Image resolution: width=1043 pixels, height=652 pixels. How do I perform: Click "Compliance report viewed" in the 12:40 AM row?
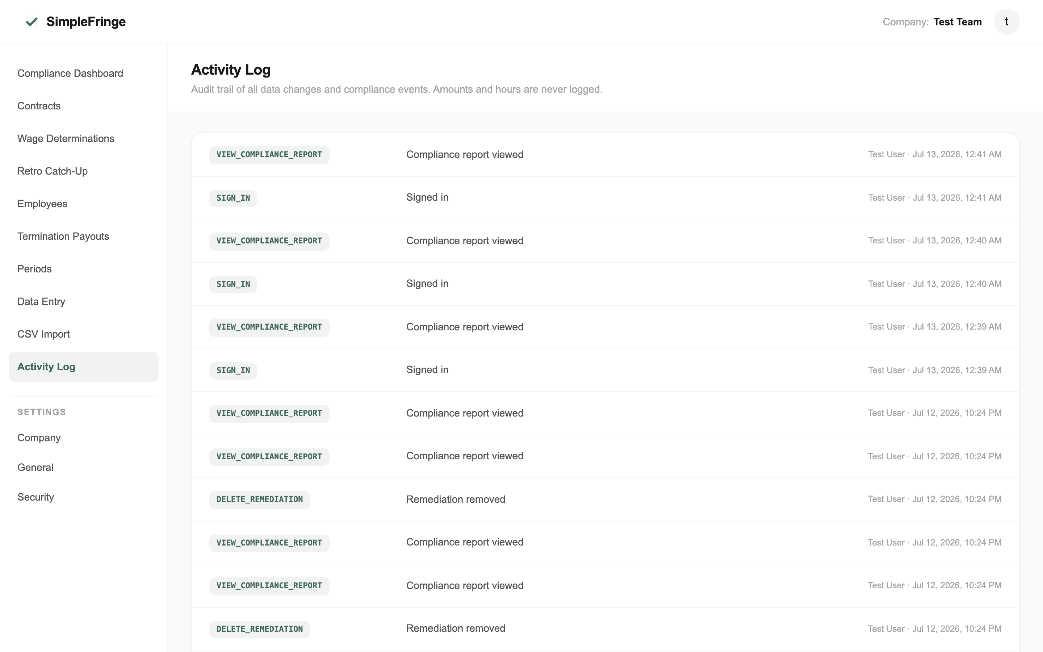pyautogui.click(x=465, y=241)
